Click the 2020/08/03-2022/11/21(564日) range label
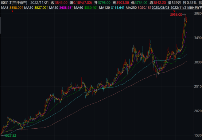Screen dimensions: 202x140 tap(175, 8)
